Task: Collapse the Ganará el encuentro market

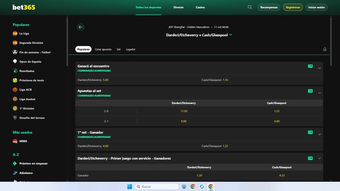Action: 319,68
